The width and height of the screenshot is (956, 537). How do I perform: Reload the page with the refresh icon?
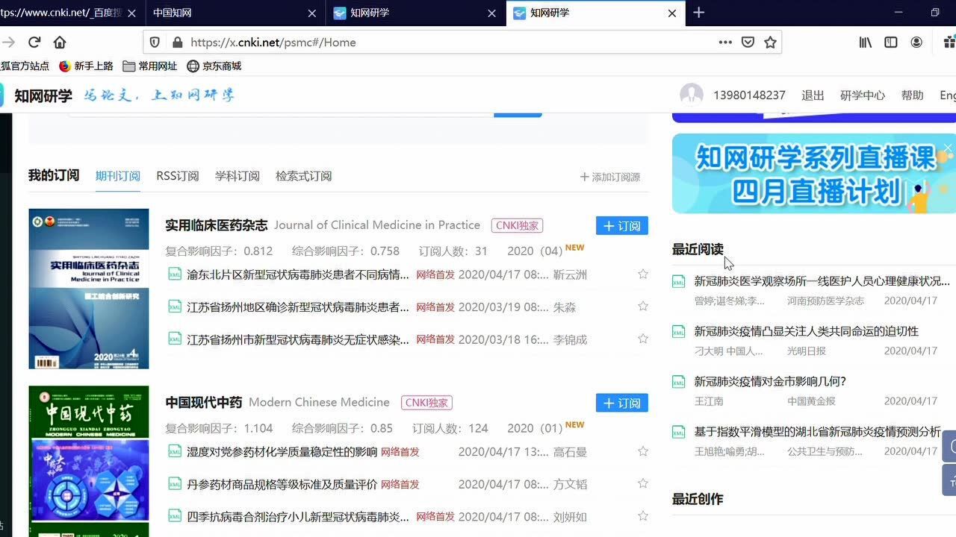point(34,43)
